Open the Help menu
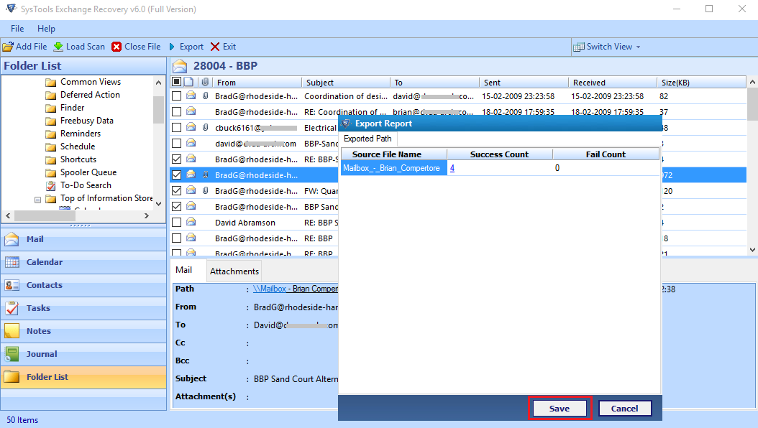758x428 pixels. pos(47,29)
